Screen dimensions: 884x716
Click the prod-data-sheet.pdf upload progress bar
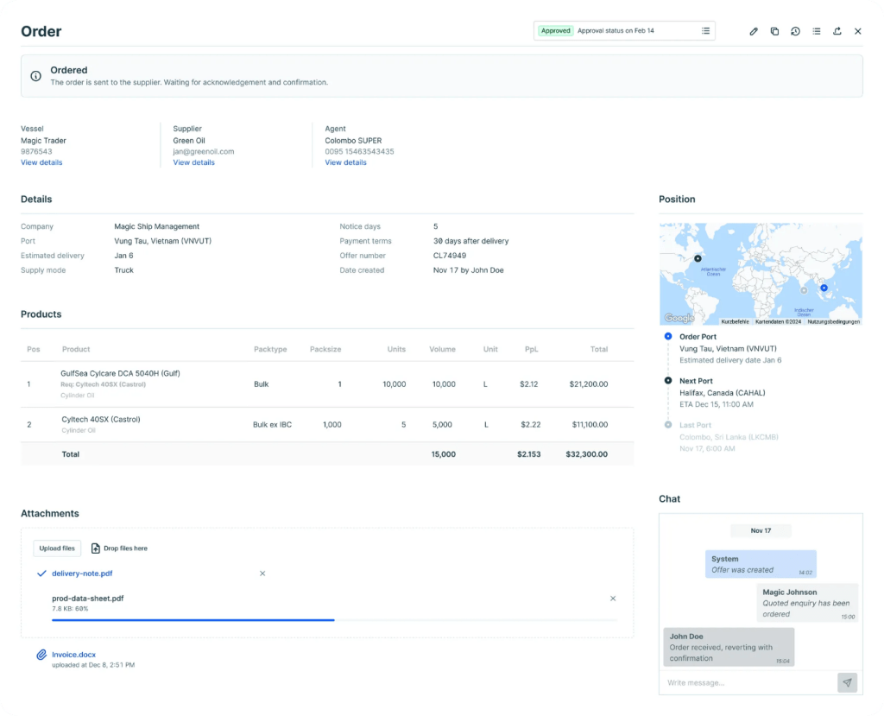[x=333, y=619]
